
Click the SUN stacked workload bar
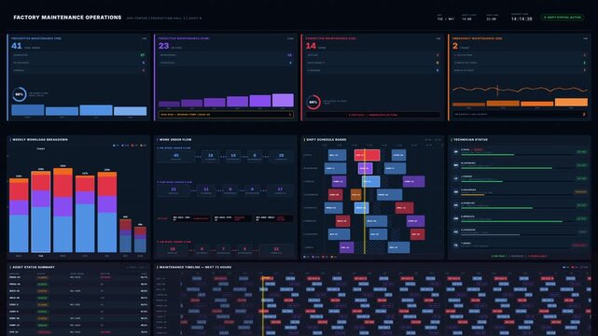point(140,239)
